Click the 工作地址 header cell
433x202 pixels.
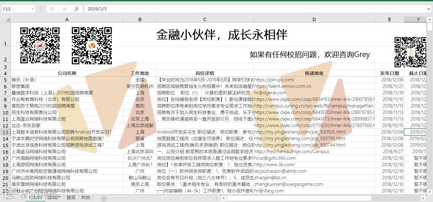pos(140,73)
